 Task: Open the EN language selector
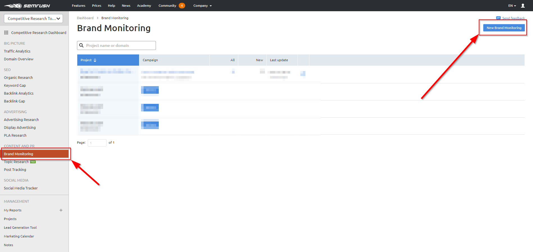(512, 6)
